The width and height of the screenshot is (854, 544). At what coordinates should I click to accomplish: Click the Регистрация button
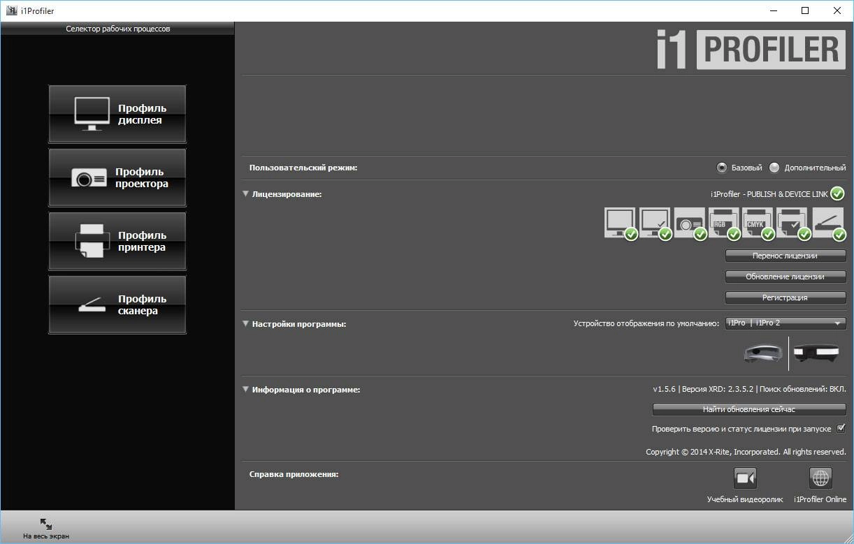click(786, 297)
